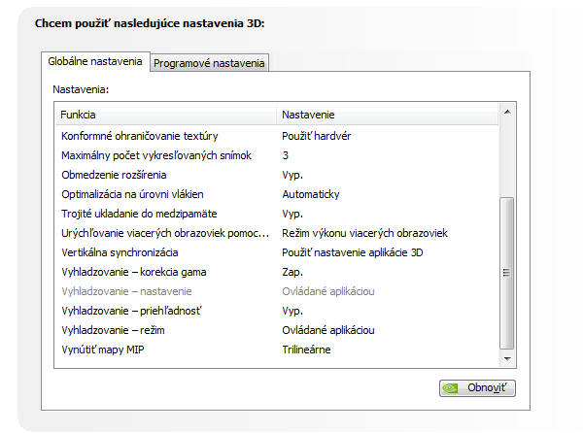Select the Globálne nastavenia tab
The image size is (583, 433).
[x=96, y=62]
